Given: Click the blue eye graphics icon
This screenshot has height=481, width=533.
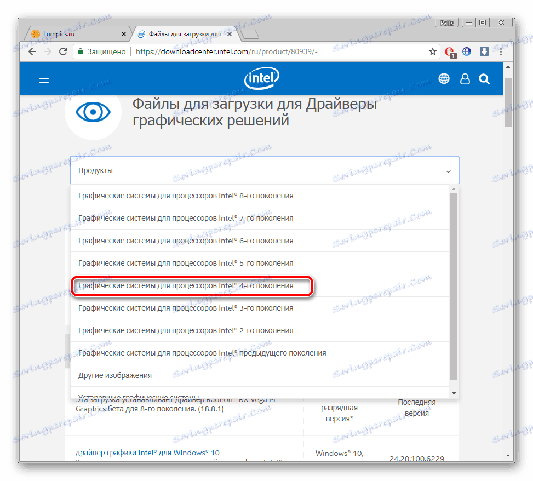Looking at the screenshot, I should (93, 112).
